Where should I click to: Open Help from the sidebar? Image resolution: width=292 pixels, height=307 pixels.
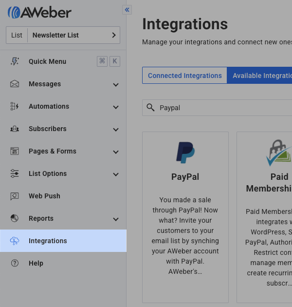[x=36, y=263]
